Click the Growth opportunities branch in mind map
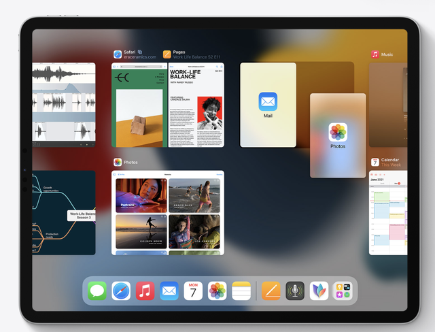This screenshot has height=332, width=435. [51, 189]
